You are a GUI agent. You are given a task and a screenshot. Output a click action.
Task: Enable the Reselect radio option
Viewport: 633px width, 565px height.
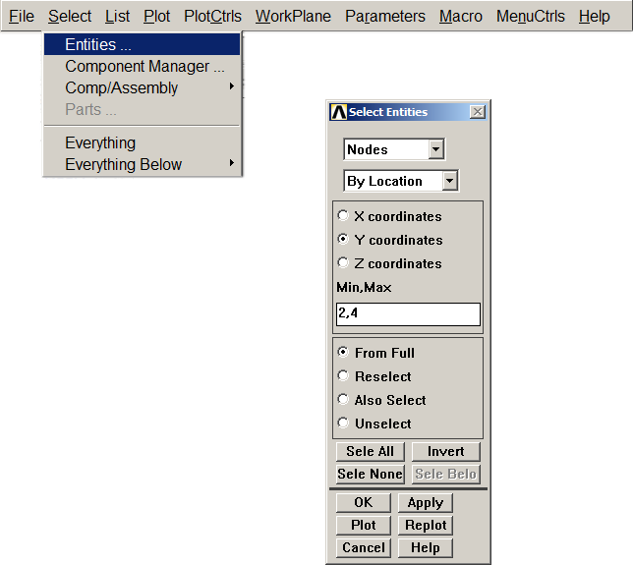[x=342, y=376]
